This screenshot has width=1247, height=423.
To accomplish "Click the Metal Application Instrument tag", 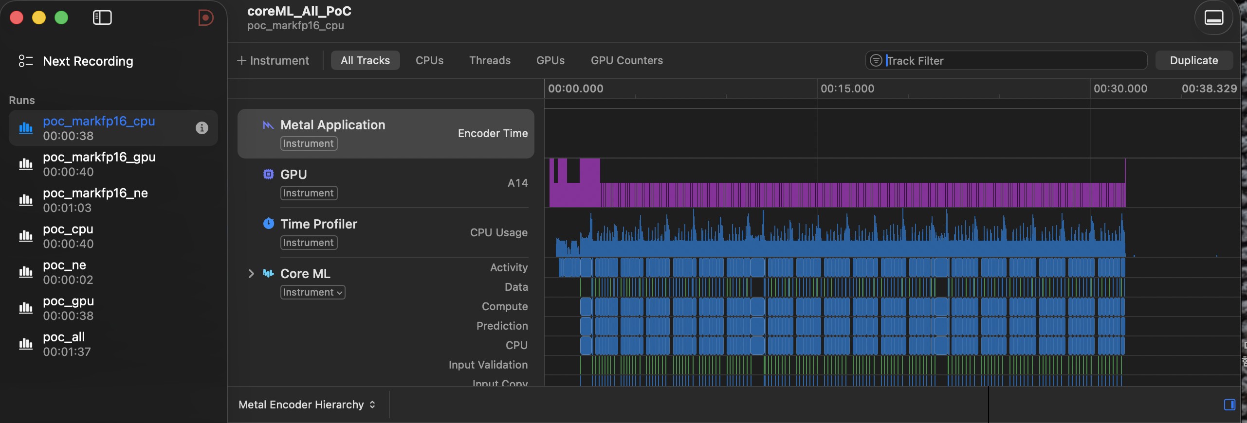I will 309,143.
